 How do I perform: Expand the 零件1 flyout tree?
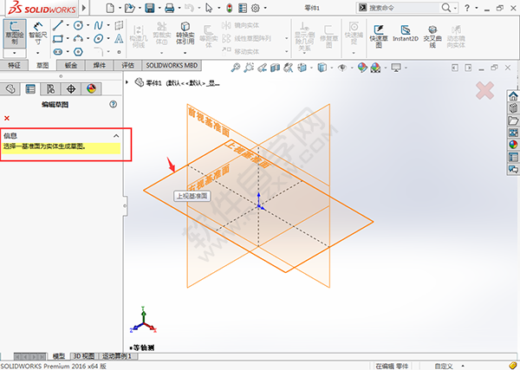point(127,82)
